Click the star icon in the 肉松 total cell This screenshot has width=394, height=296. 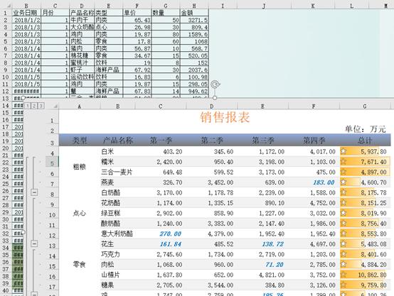[344, 264]
